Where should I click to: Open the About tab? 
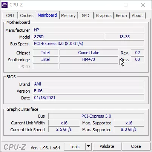point(137,16)
